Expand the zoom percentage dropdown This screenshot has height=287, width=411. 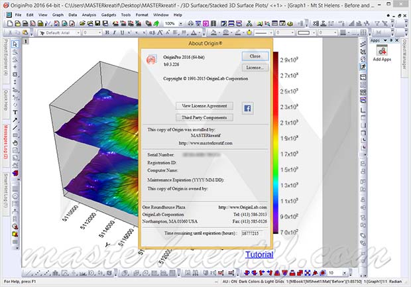click(181, 23)
